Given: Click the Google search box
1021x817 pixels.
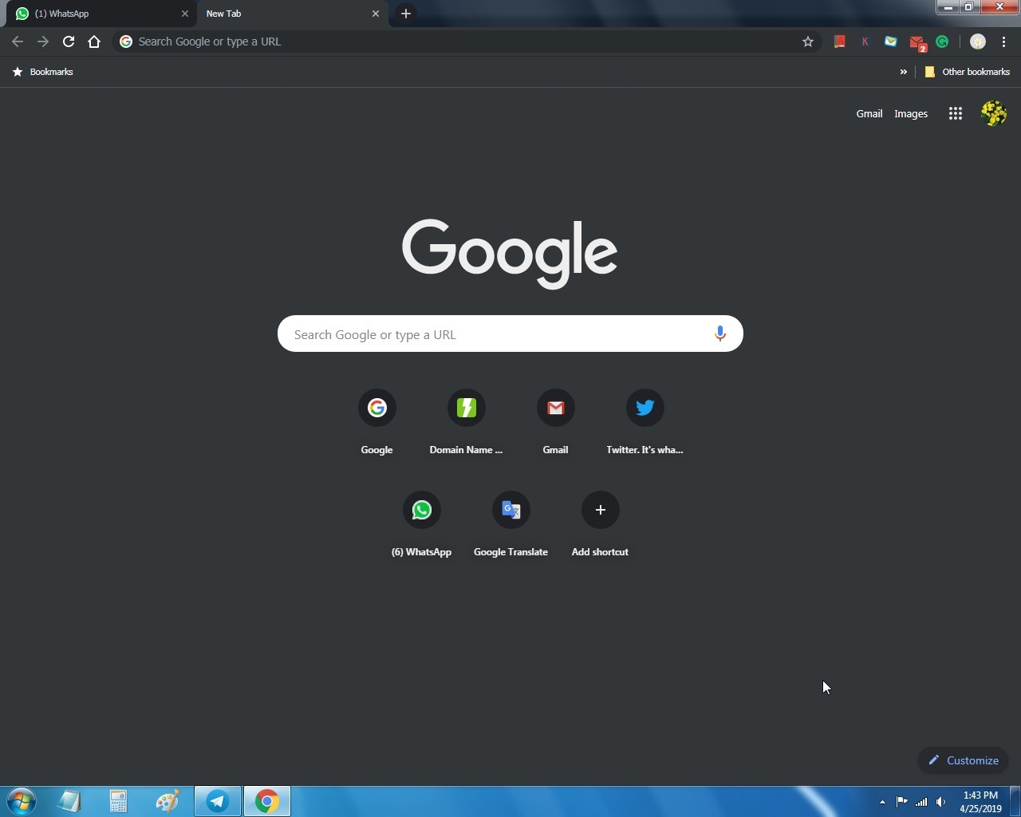Looking at the screenshot, I should click(510, 334).
